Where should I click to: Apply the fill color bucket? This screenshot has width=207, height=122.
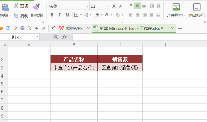point(97,15)
